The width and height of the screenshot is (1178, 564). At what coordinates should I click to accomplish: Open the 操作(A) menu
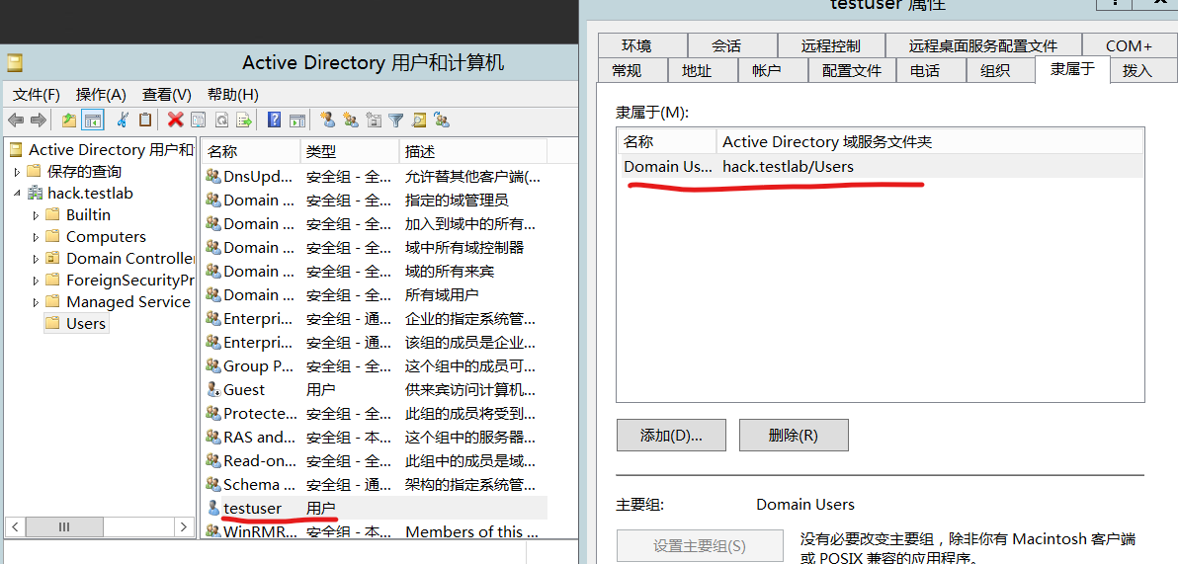[x=101, y=95]
